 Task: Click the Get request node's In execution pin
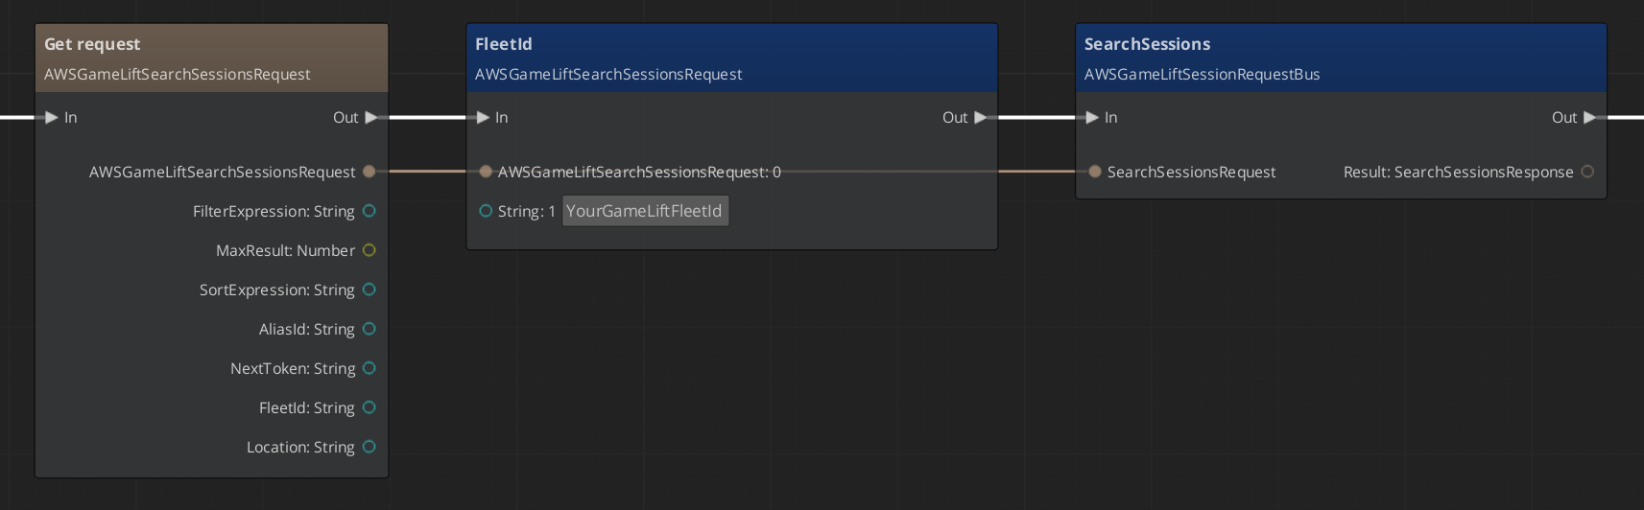point(52,118)
